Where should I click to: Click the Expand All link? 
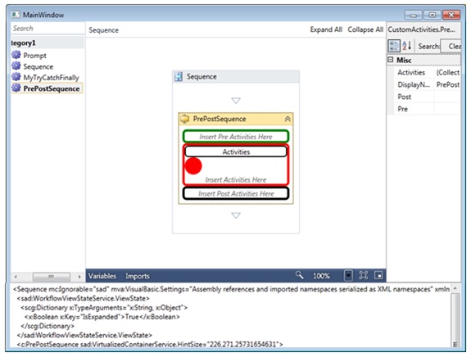coord(326,29)
